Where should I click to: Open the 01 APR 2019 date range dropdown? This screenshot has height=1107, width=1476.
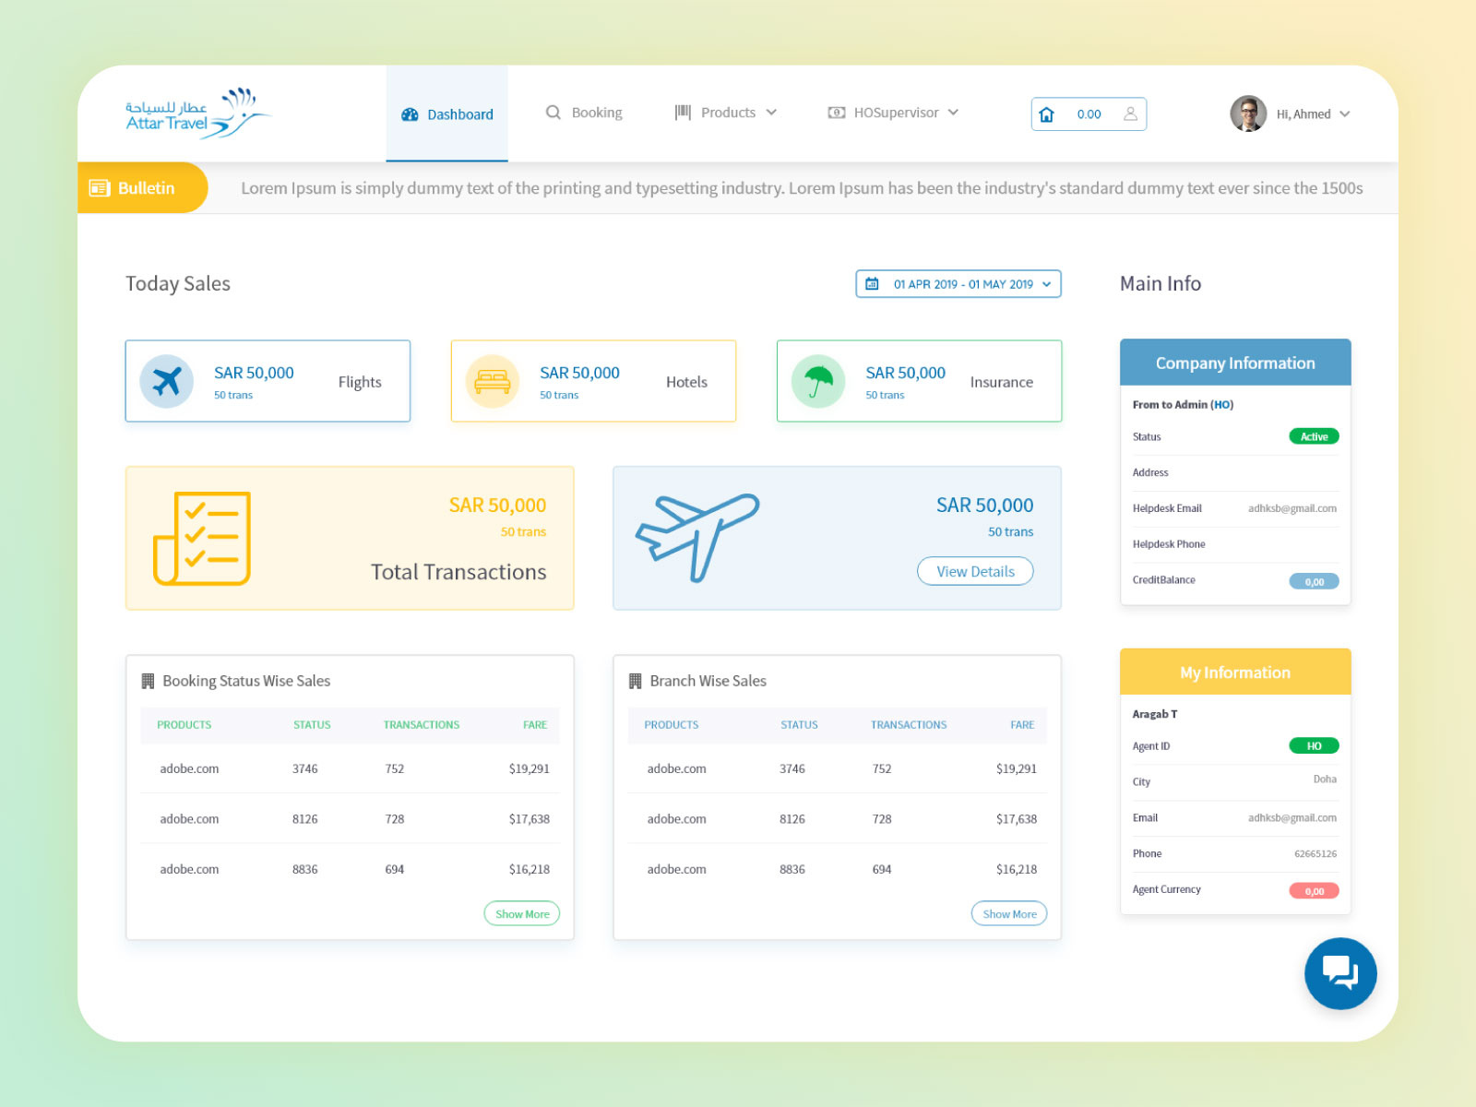tap(958, 284)
